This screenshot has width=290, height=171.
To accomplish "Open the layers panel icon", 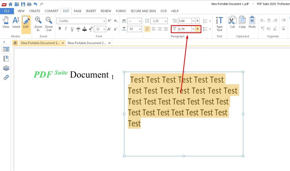I will 6,68.
